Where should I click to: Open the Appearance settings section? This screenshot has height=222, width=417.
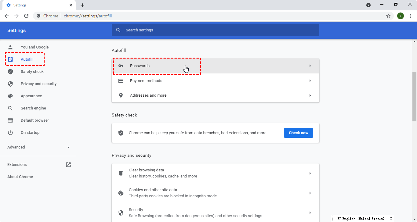[x=31, y=96]
